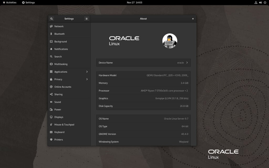Screen dimensions: 269x168
Task: Select the Bluetooth section icon in sidebar
Action: pyautogui.click(x=51, y=34)
